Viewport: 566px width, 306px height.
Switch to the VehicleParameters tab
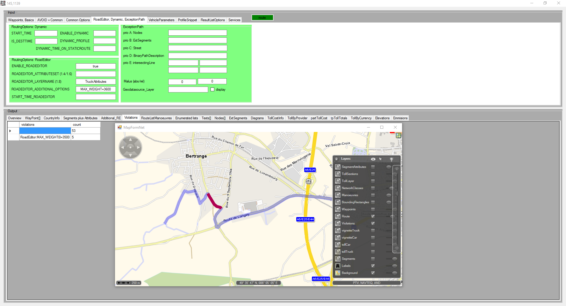(161, 20)
